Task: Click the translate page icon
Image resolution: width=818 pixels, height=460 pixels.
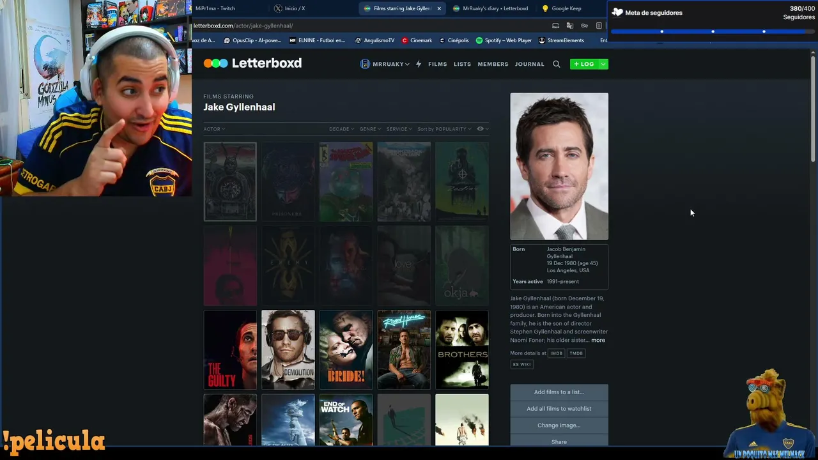Action: coord(570,26)
